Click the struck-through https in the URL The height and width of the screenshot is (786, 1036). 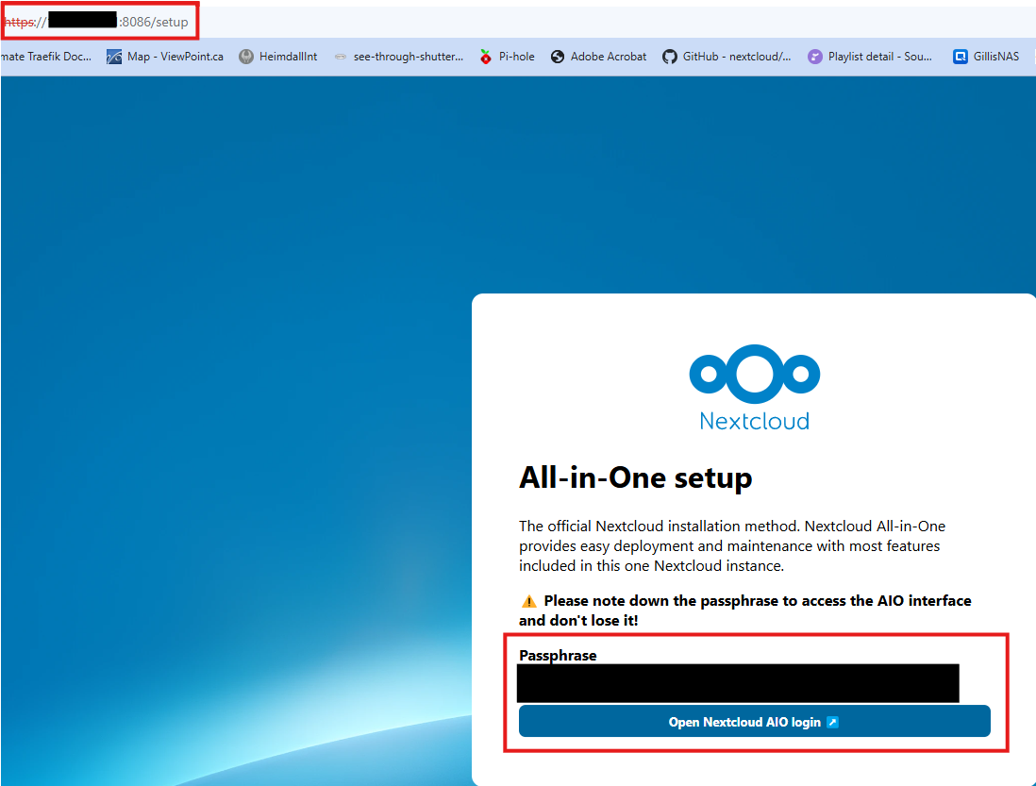click(x=19, y=22)
